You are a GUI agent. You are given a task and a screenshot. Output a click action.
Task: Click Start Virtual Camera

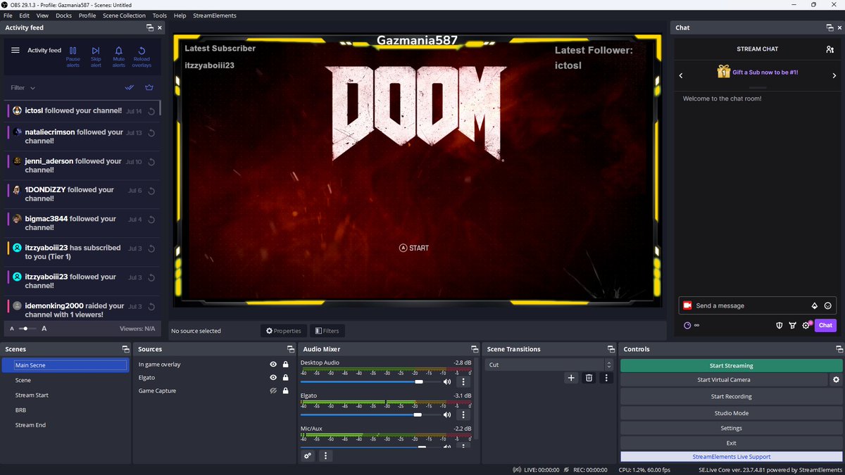click(x=724, y=380)
